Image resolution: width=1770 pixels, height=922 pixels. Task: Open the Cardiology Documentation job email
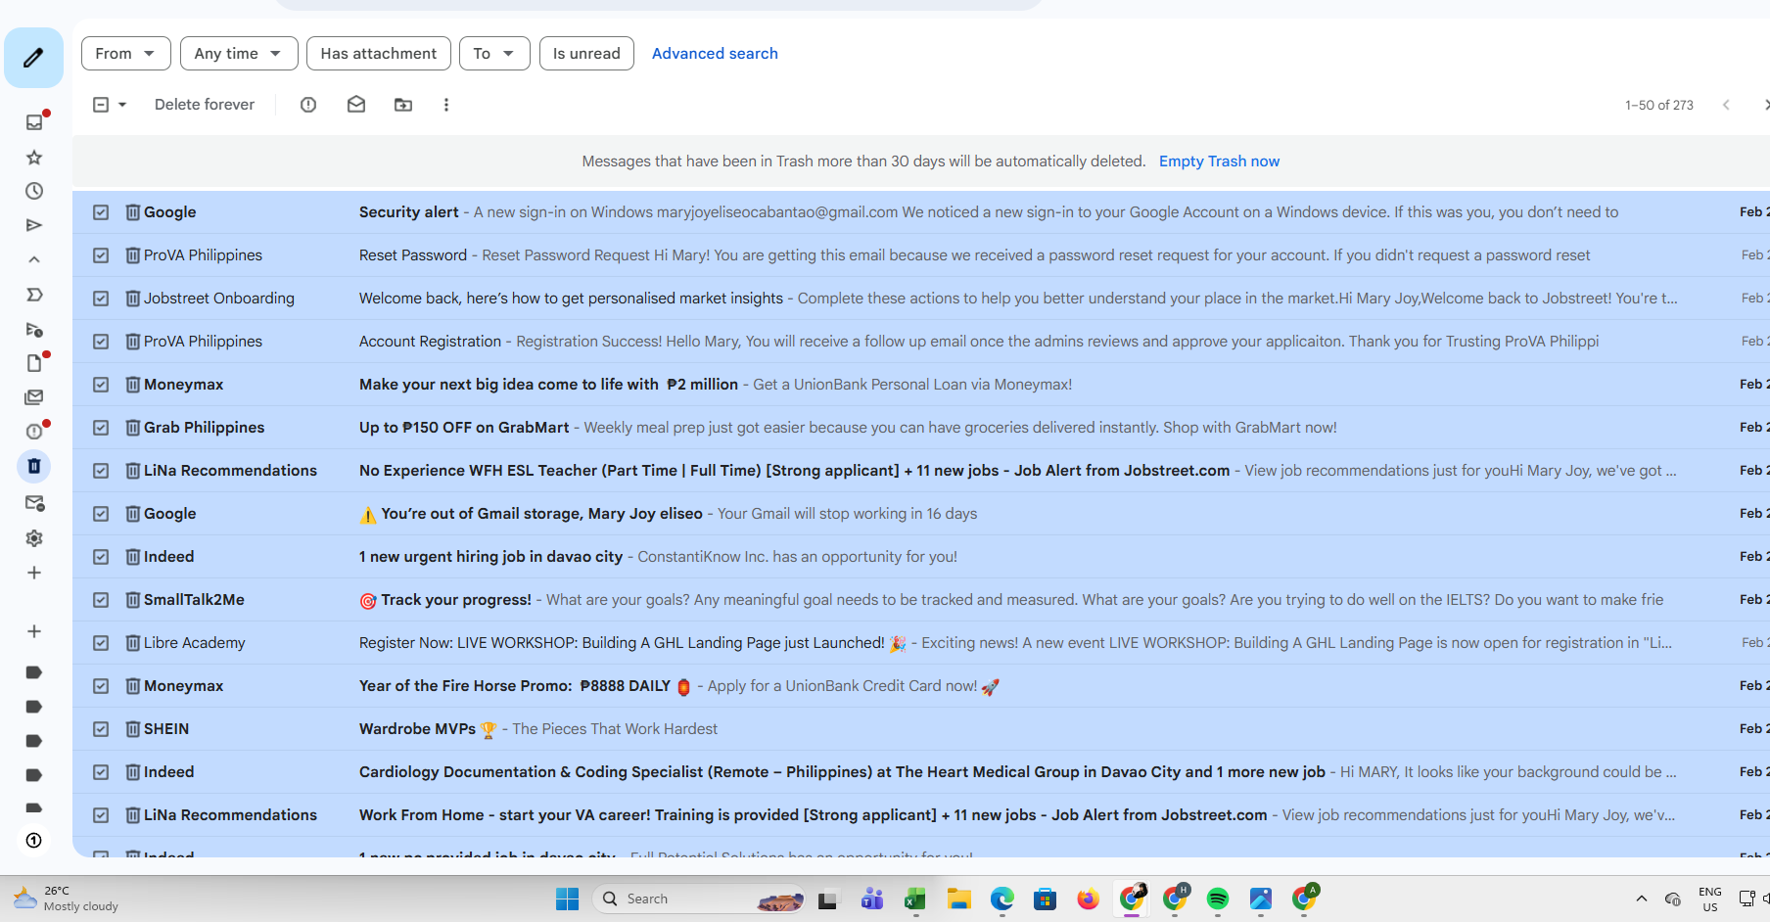[921, 772]
